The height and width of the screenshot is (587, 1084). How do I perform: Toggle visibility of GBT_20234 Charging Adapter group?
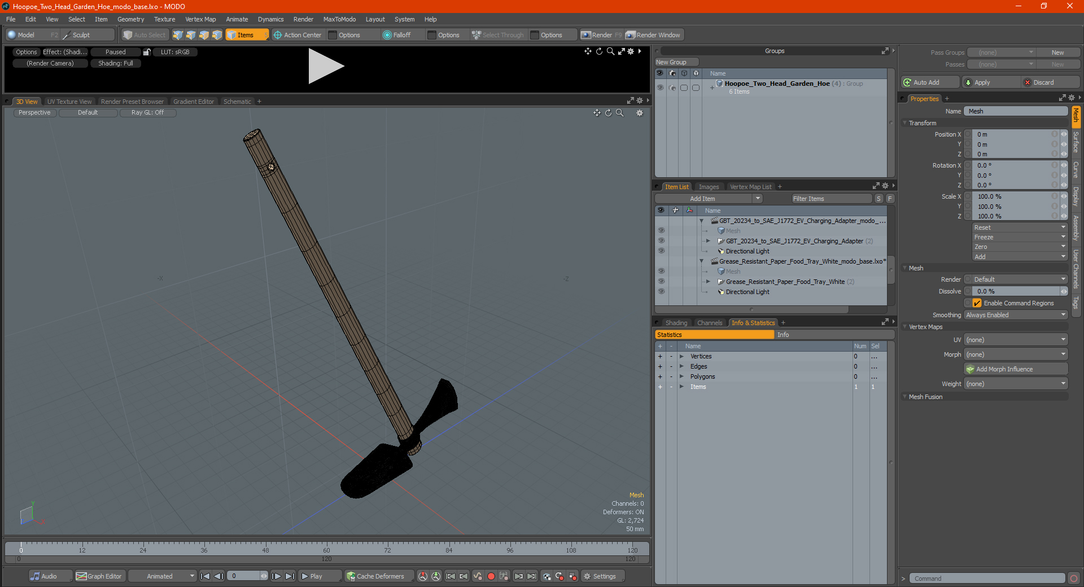661,241
